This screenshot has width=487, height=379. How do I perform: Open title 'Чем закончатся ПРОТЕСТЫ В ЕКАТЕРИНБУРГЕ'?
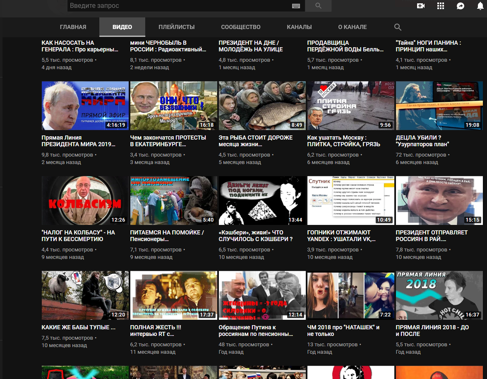click(168, 141)
